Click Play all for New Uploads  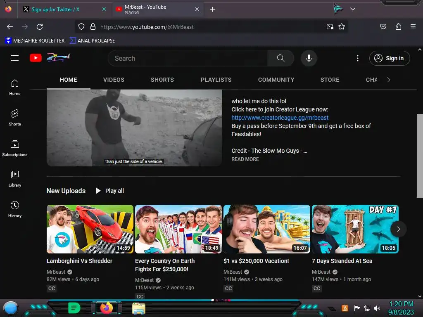pyautogui.click(x=110, y=191)
